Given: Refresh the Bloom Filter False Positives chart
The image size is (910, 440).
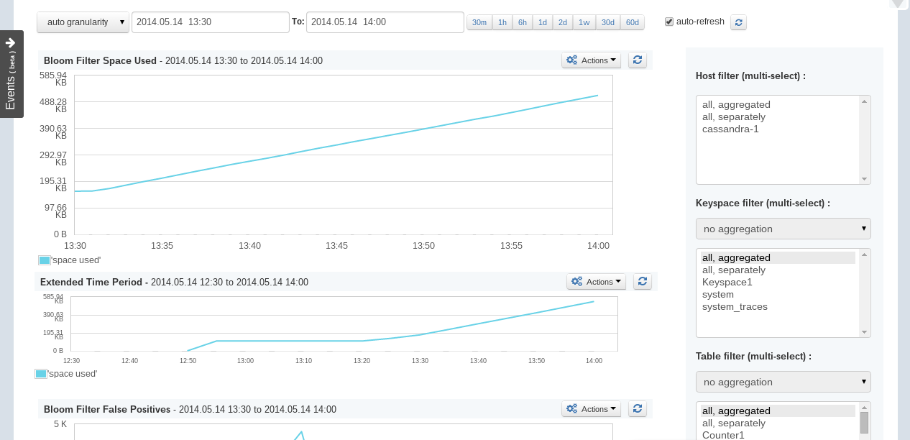Looking at the screenshot, I should (x=638, y=409).
